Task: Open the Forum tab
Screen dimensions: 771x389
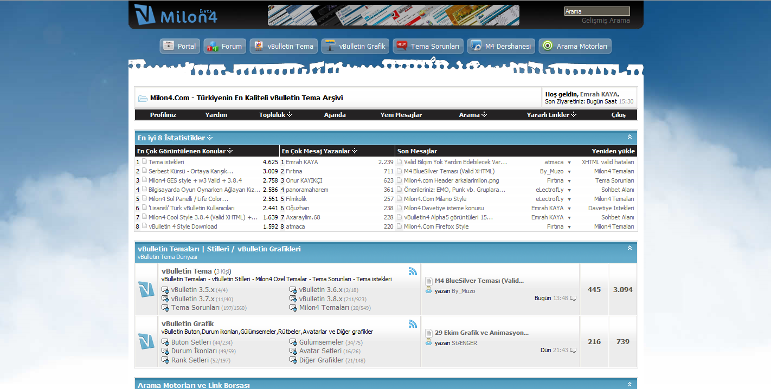Action: (x=225, y=46)
